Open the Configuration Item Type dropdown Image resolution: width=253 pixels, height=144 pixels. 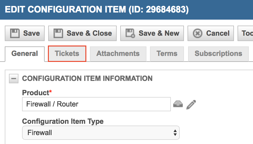[101, 133]
